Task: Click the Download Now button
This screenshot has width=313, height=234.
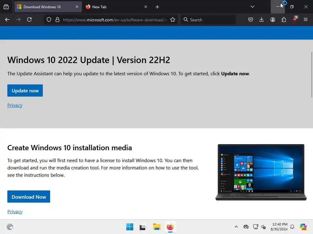Action: point(29,197)
